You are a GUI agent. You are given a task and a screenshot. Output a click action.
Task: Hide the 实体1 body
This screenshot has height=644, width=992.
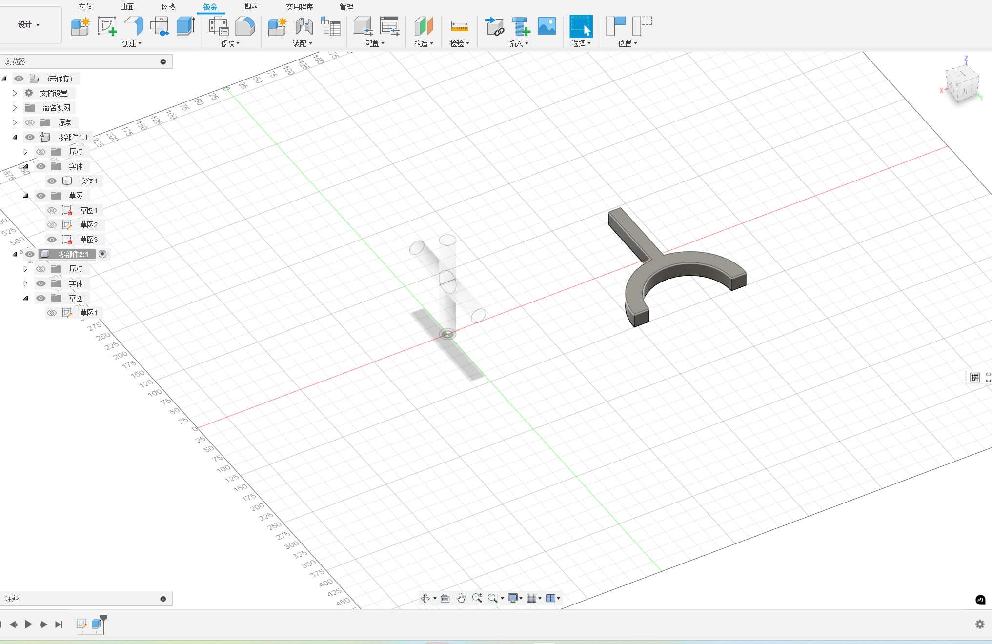[52, 181]
